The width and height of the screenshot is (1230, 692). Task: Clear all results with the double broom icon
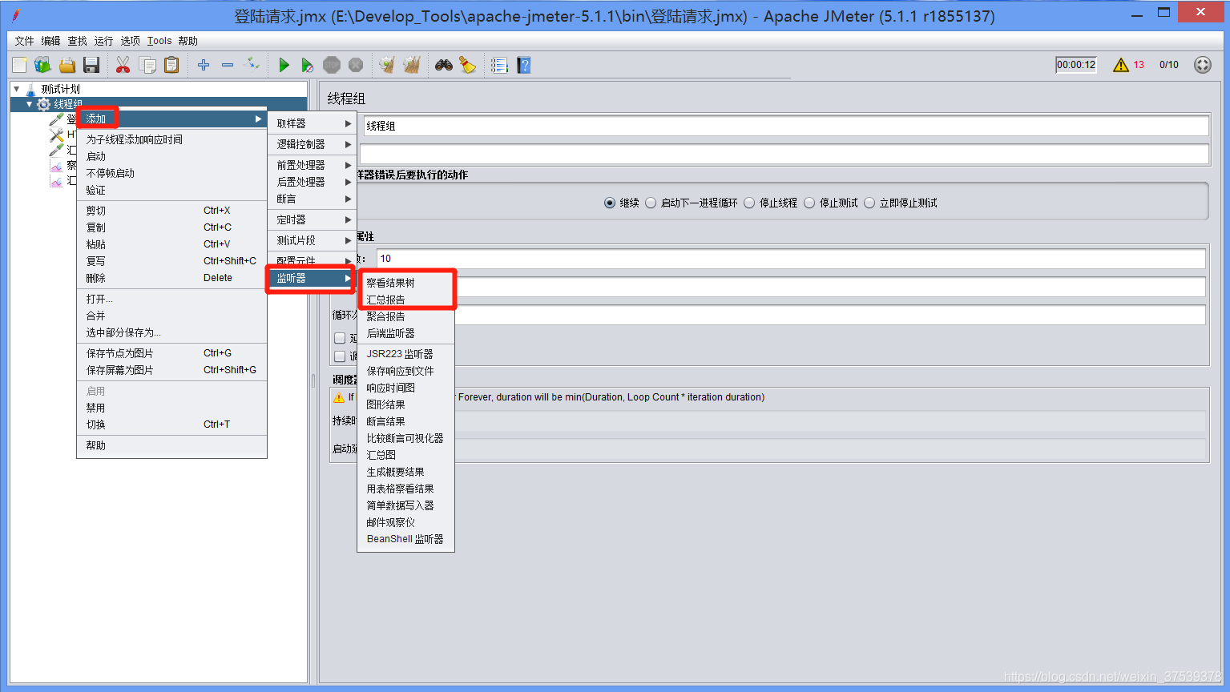(x=412, y=65)
